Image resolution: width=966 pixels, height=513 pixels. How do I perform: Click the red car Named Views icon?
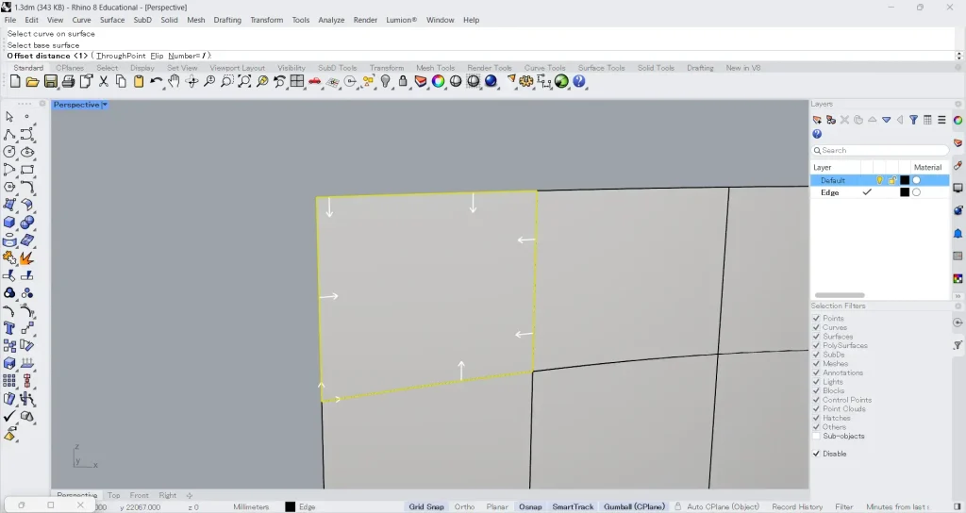click(x=315, y=81)
